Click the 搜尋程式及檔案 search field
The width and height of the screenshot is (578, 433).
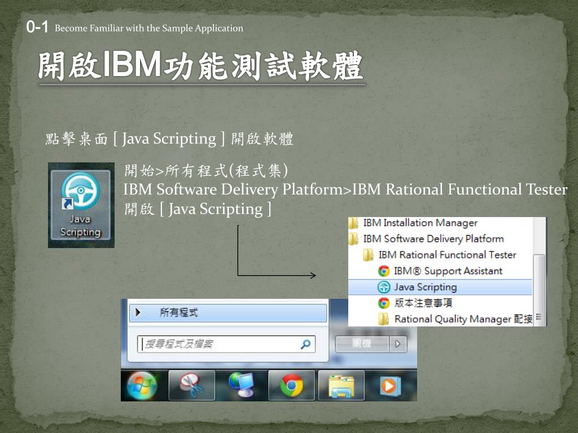(x=226, y=344)
